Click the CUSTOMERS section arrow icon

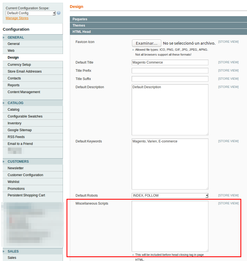click(4, 162)
